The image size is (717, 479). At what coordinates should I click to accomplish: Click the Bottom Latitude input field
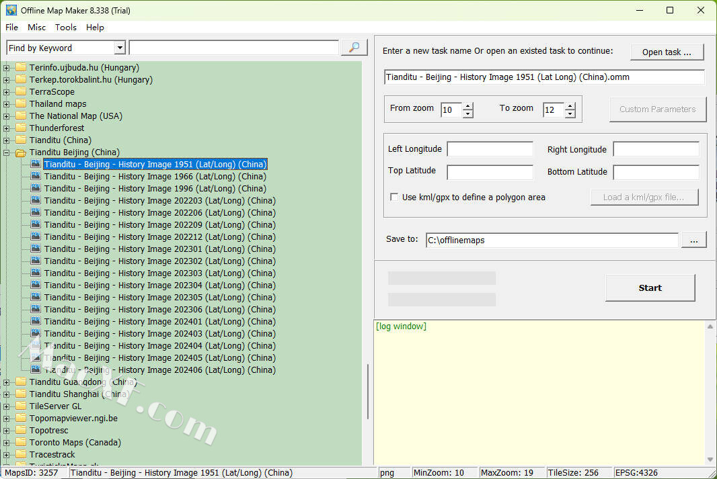tap(656, 172)
